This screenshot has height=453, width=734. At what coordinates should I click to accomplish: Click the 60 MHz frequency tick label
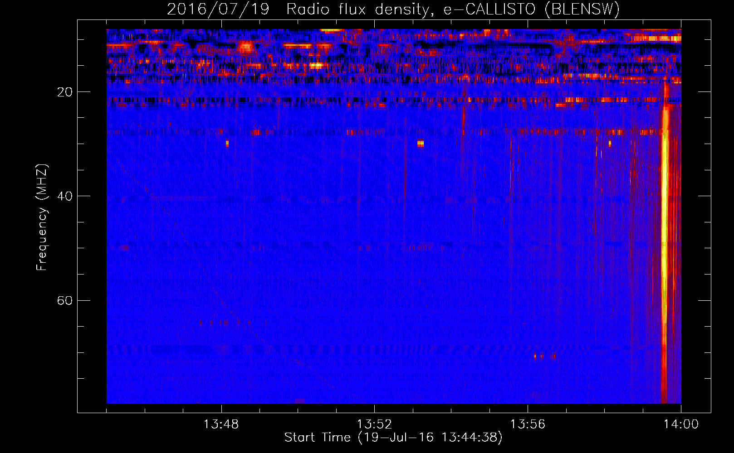point(65,301)
